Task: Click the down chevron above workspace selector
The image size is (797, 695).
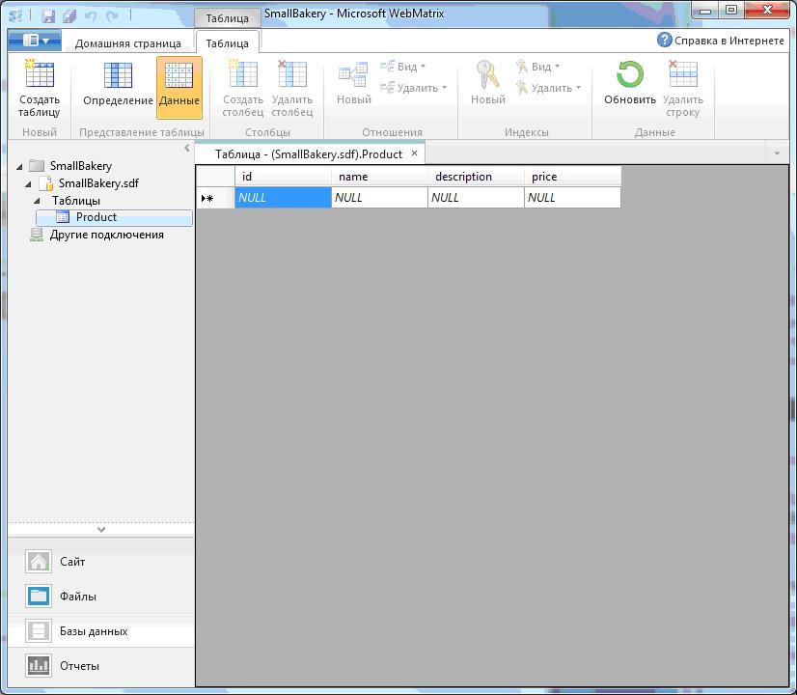Action: pyautogui.click(x=101, y=529)
